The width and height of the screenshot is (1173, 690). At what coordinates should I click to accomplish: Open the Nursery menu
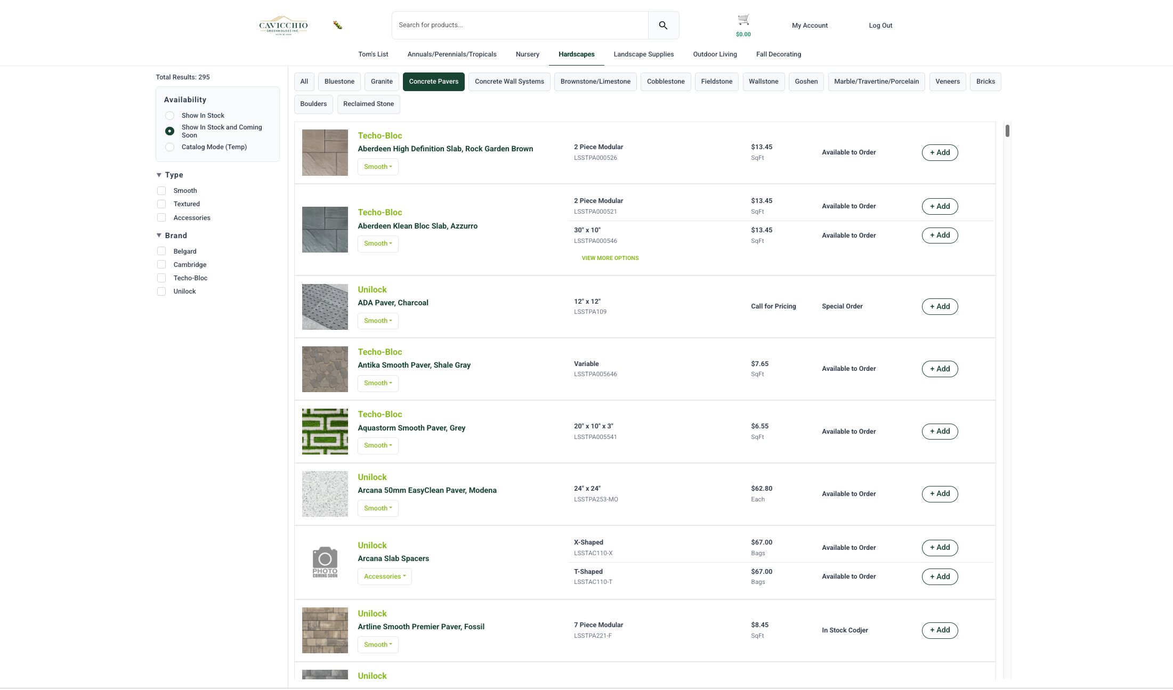[528, 54]
